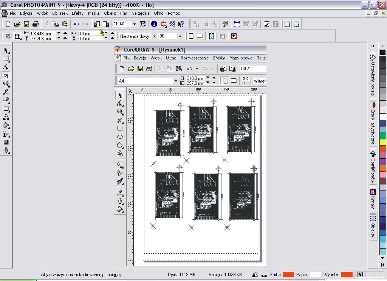Click the What's This help pointer icon
The width and height of the screenshot is (387, 281).
(x=181, y=24)
